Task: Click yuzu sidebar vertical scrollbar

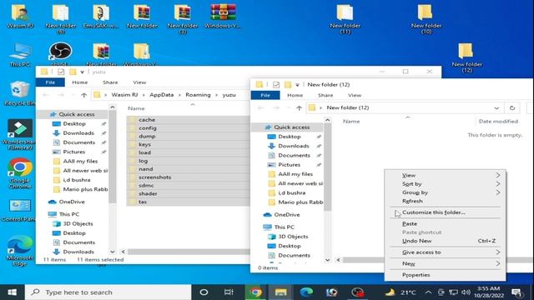Action: [x=113, y=157]
